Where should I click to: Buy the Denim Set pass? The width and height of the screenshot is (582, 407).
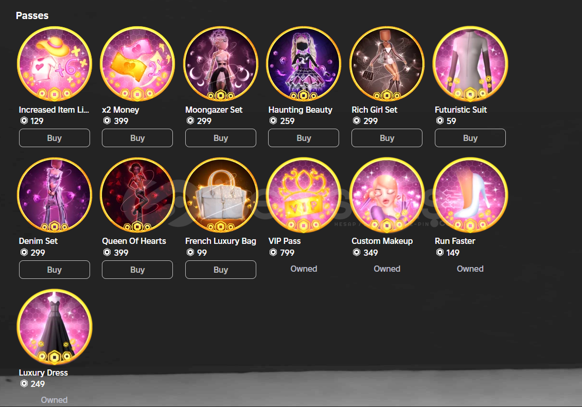pos(55,269)
